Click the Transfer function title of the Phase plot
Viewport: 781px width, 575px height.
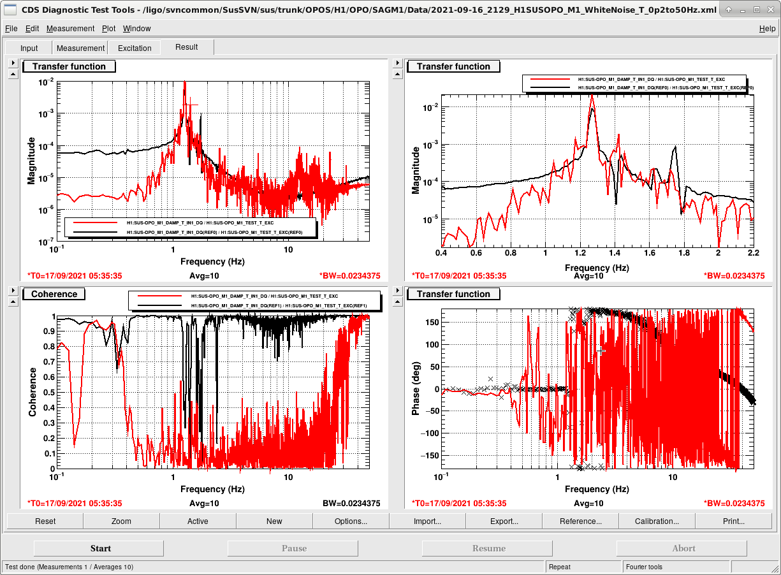point(453,294)
